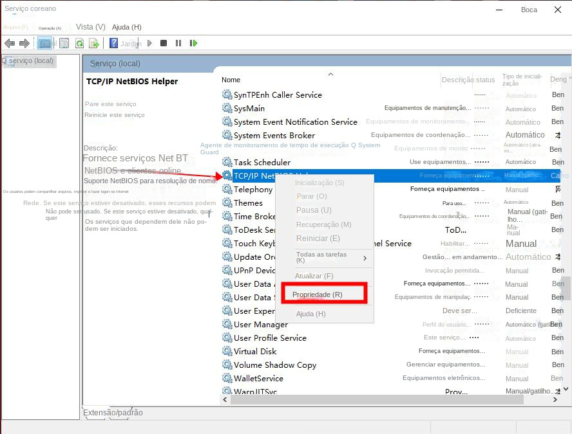Image resolution: width=572 pixels, height=434 pixels.
Task: Click the restart service toolbar icon
Action: pyautogui.click(x=193, y=43)
